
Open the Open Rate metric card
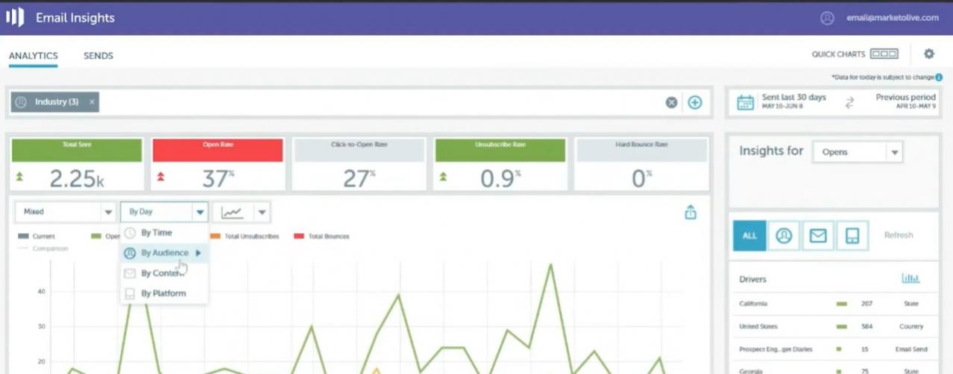click(x=218, y=164)
